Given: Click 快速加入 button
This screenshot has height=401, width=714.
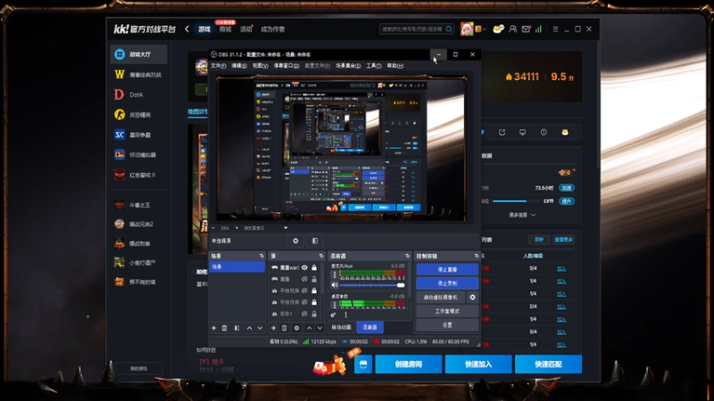Looking at the screenshot, I should point(478,364).
